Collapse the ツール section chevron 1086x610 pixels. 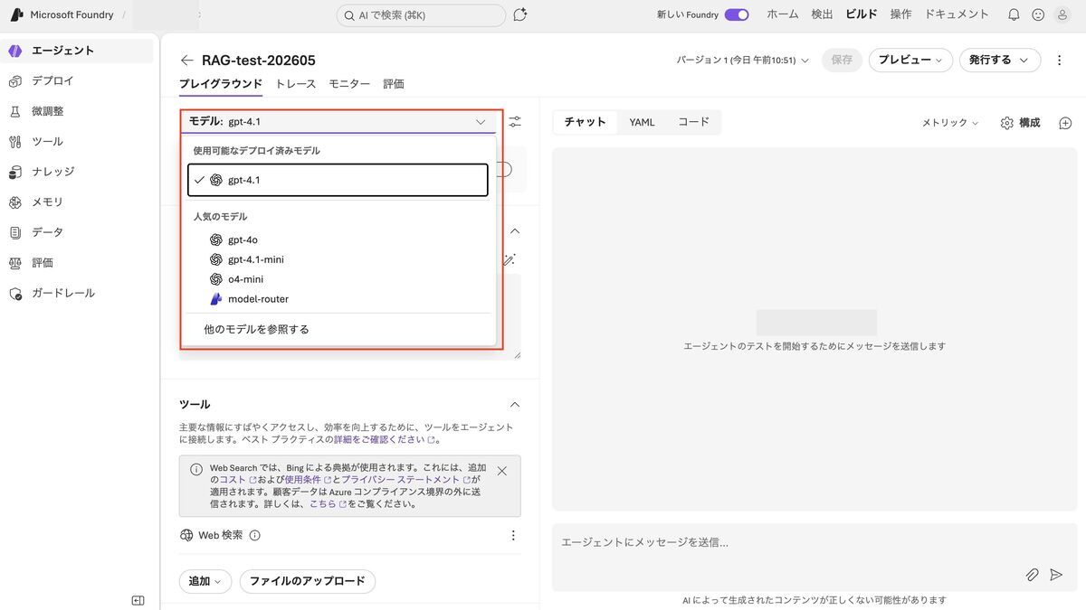(x=515, y=405)
